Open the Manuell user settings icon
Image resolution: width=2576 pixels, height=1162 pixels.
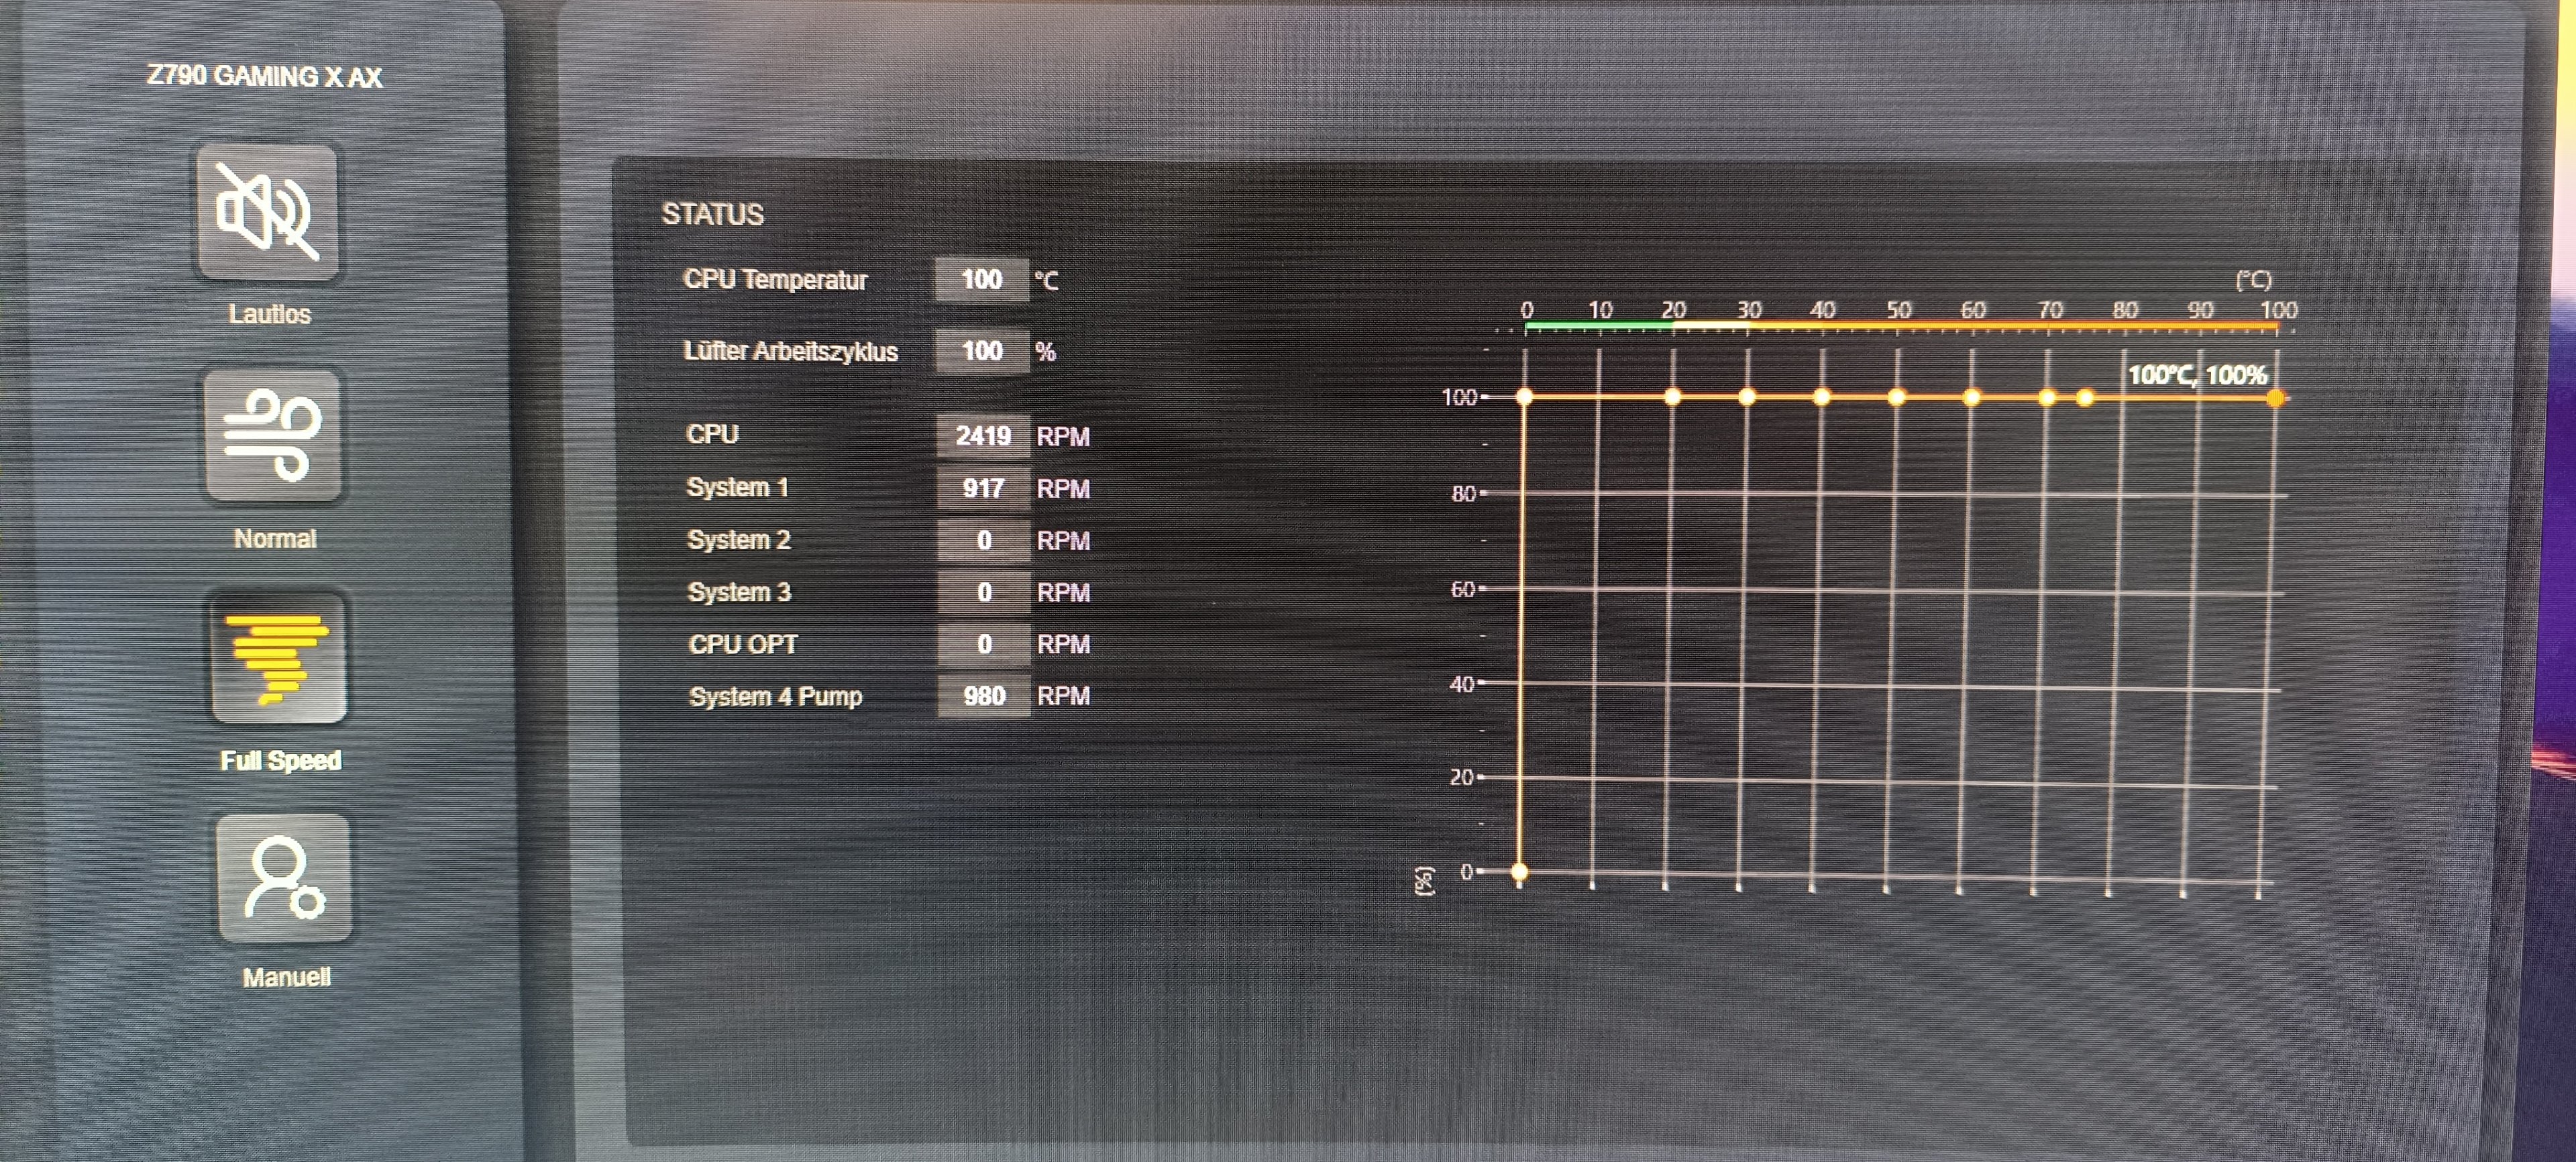(285, 878)
